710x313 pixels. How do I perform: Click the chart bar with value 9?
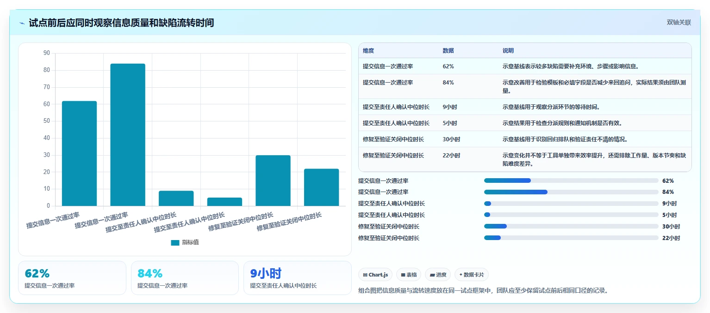click(176, 199)
